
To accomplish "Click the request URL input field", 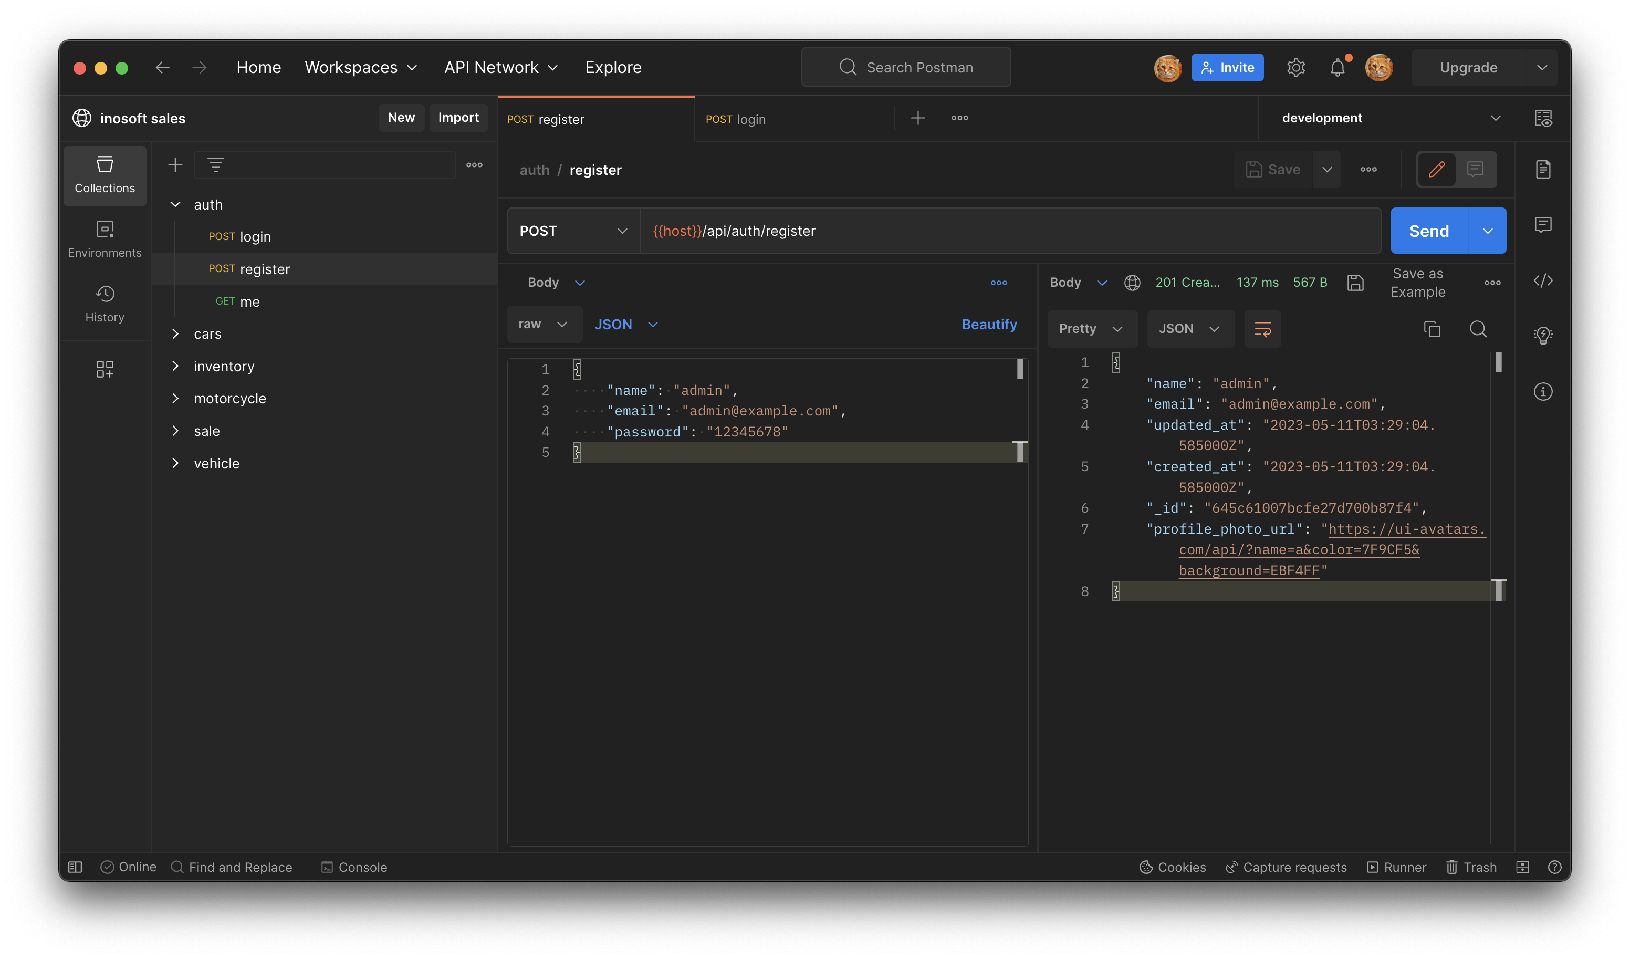I will pyautogui.click(x=1010, y=231).
